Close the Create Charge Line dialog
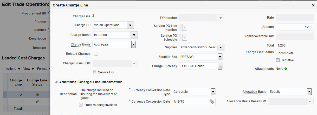 [x=313, y=5]
